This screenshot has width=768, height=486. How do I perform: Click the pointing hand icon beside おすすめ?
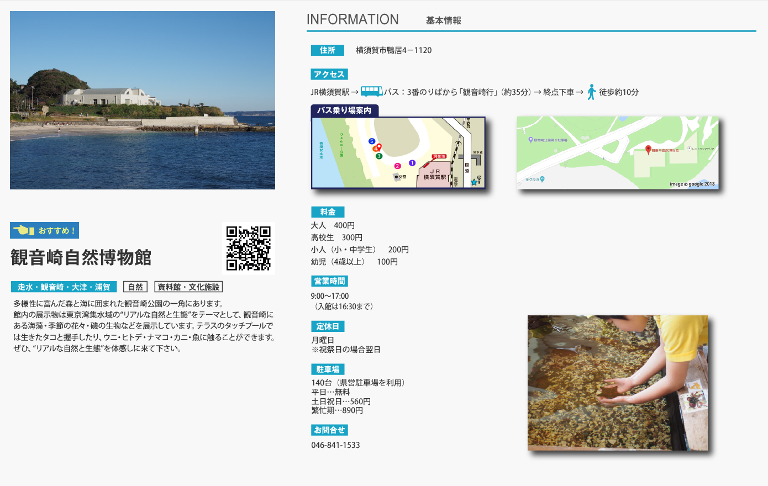24,230
